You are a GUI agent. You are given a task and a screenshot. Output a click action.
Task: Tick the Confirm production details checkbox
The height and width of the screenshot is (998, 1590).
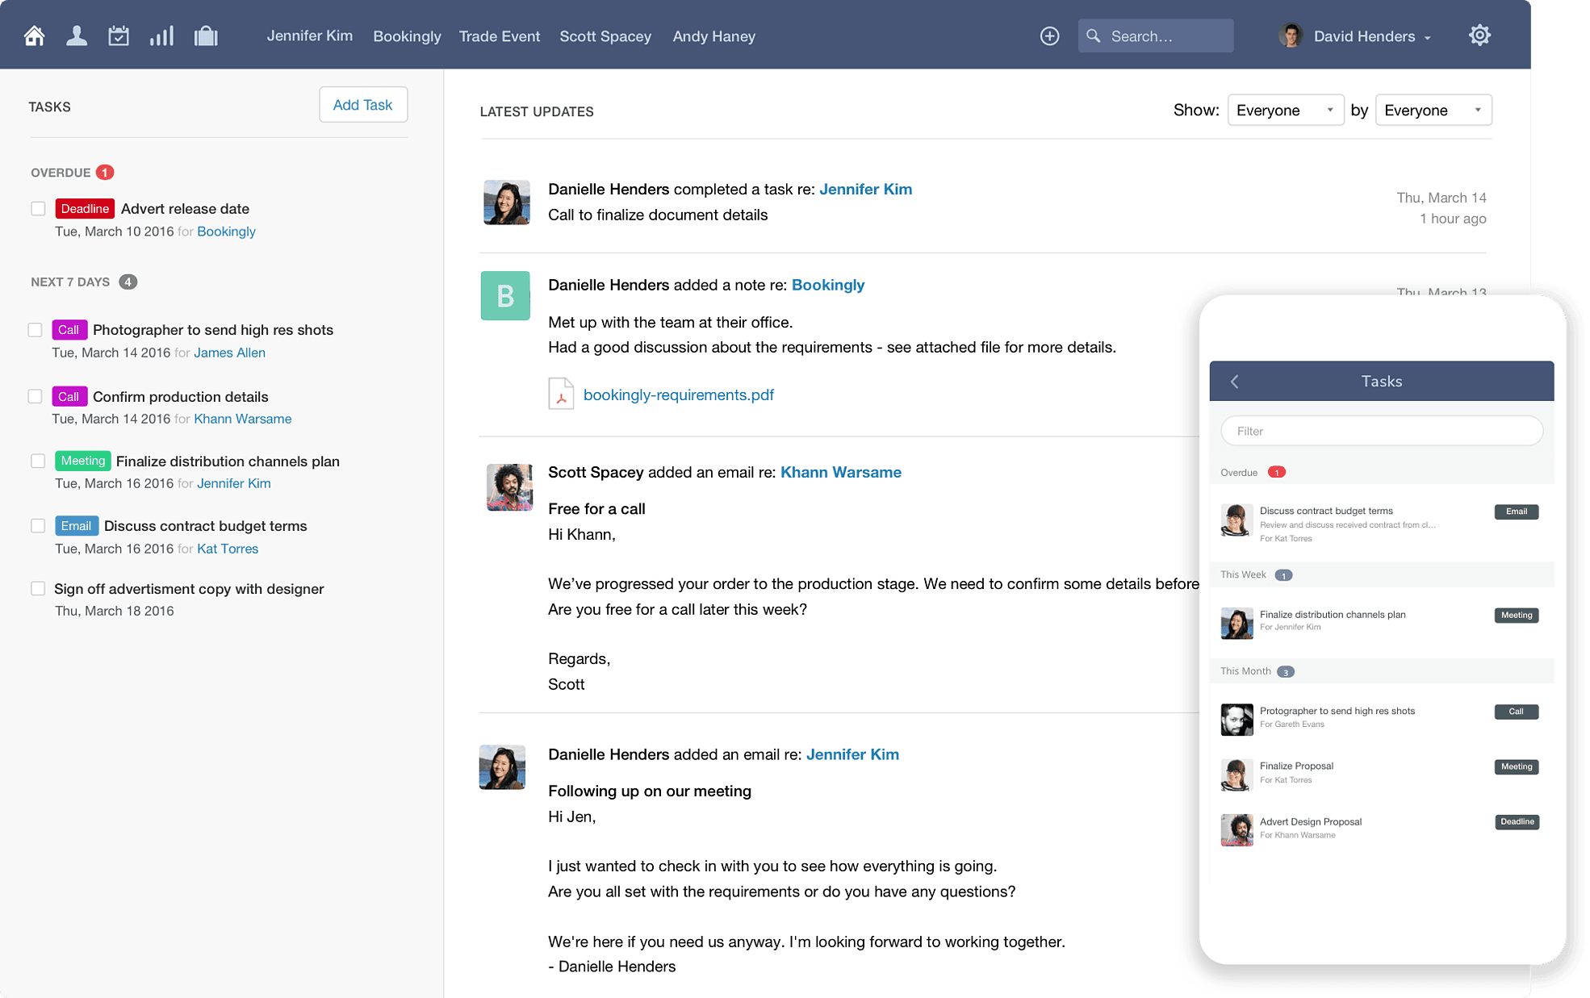point(35,396)
